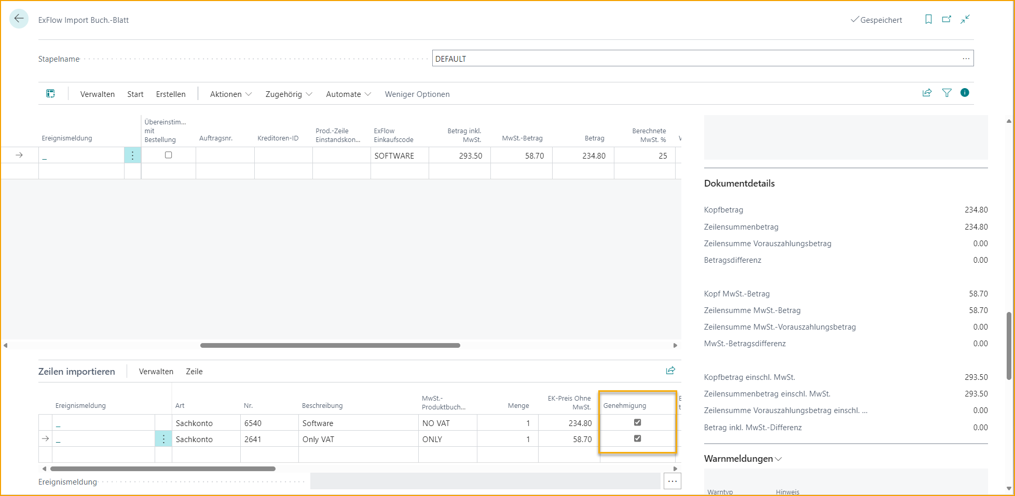Collapse the Warnmeldungen section

point(743,459)
